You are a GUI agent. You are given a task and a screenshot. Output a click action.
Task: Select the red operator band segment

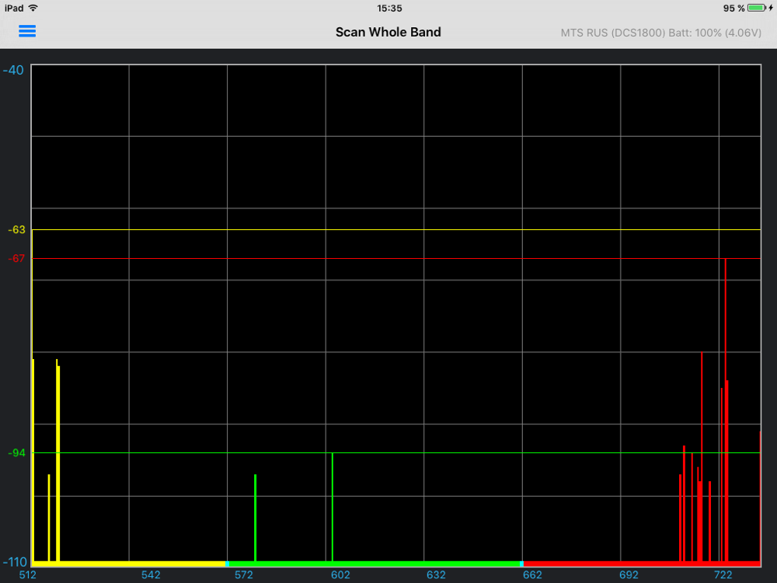click(x=643, y=564)
